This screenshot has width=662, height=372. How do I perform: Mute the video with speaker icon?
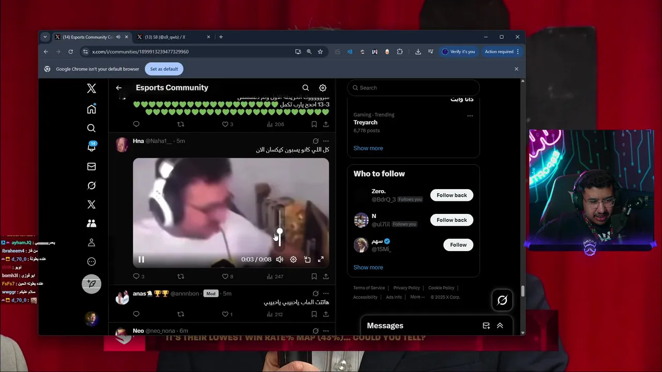tap(280, 259)
